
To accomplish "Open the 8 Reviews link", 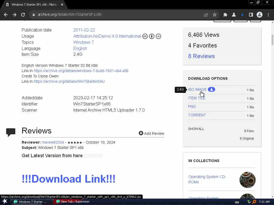I will (201, 56).
